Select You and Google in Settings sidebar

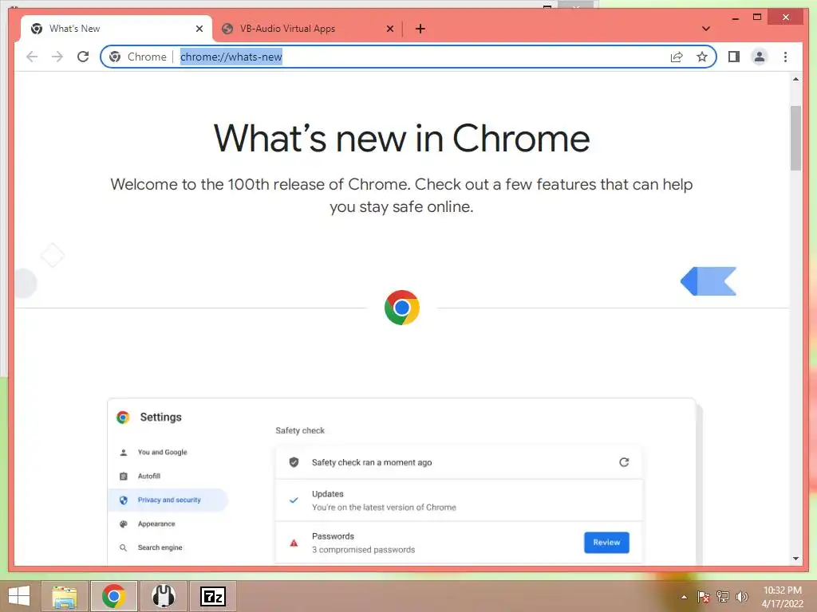point(162,453)
